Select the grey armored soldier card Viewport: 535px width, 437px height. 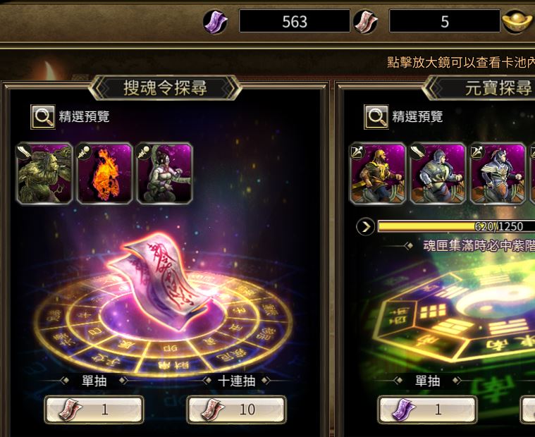[x=438, y=173]
